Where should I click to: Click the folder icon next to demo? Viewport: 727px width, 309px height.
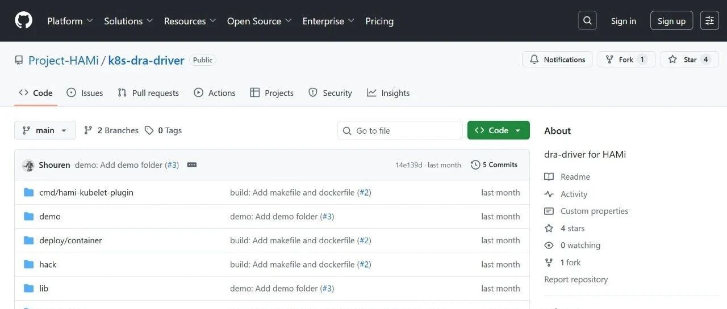coord(29,216)
